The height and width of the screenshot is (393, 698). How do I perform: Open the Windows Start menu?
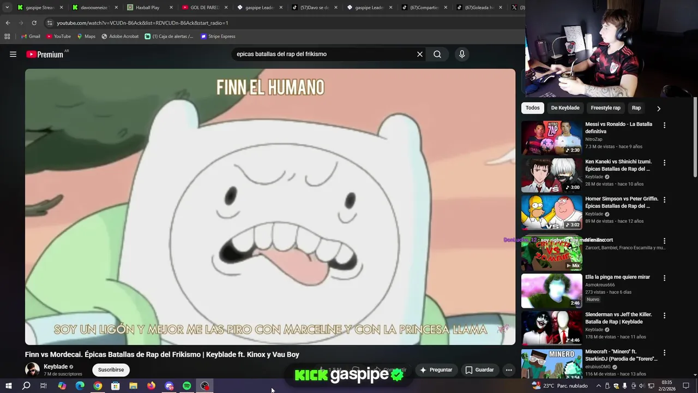(x=8, y=386)
